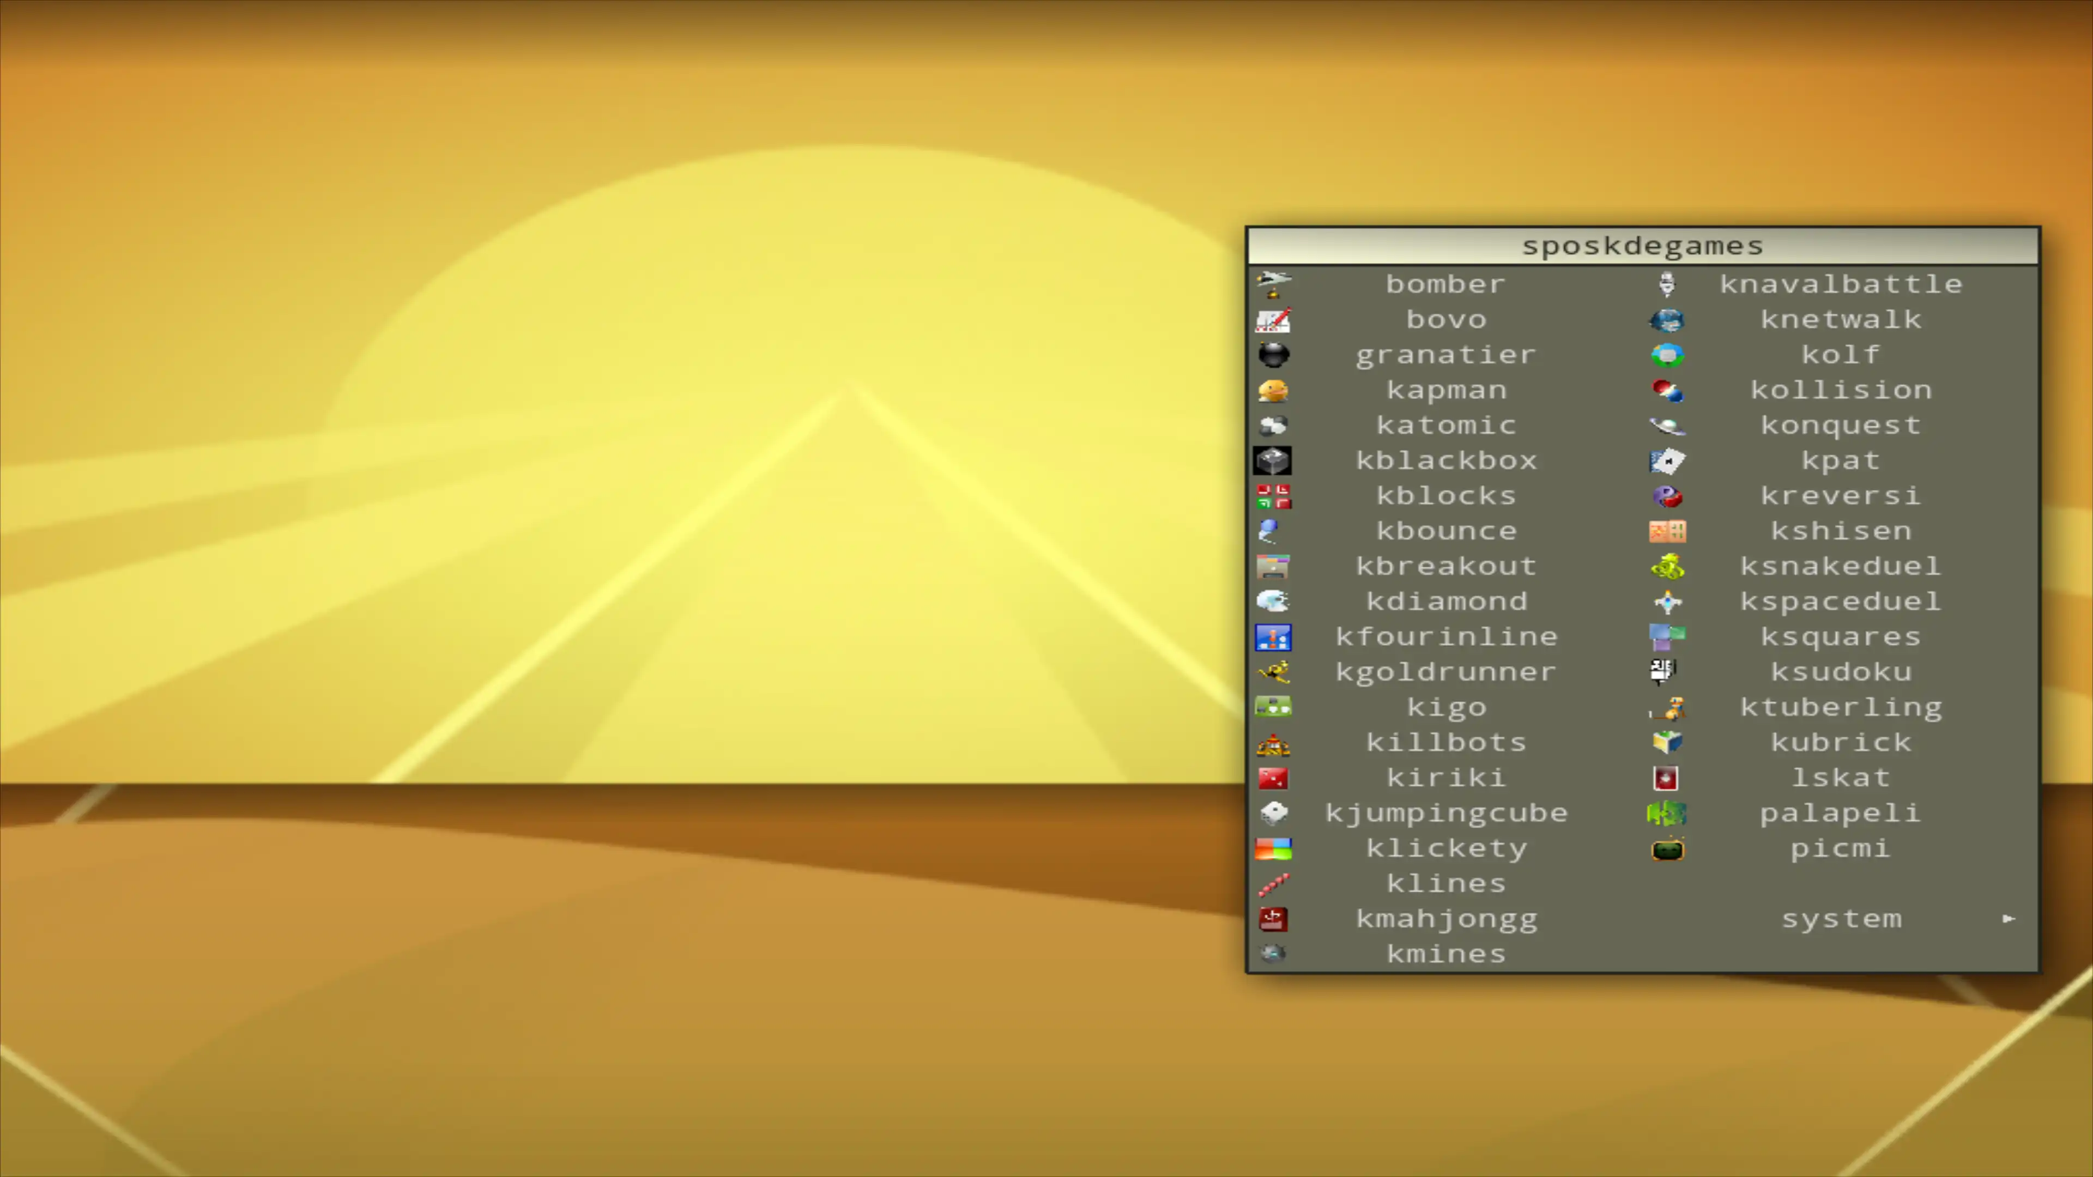
Task: Click the kolf golf ball icon
Action: [x=1667, y=355]
